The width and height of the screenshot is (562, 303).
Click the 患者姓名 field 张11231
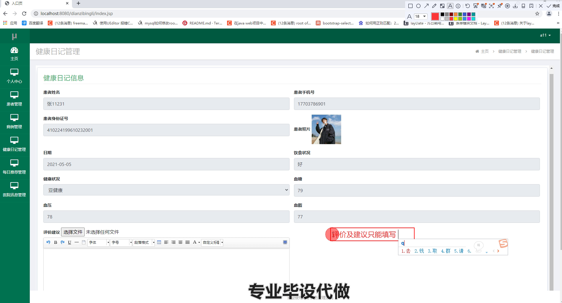pos(166,104)
